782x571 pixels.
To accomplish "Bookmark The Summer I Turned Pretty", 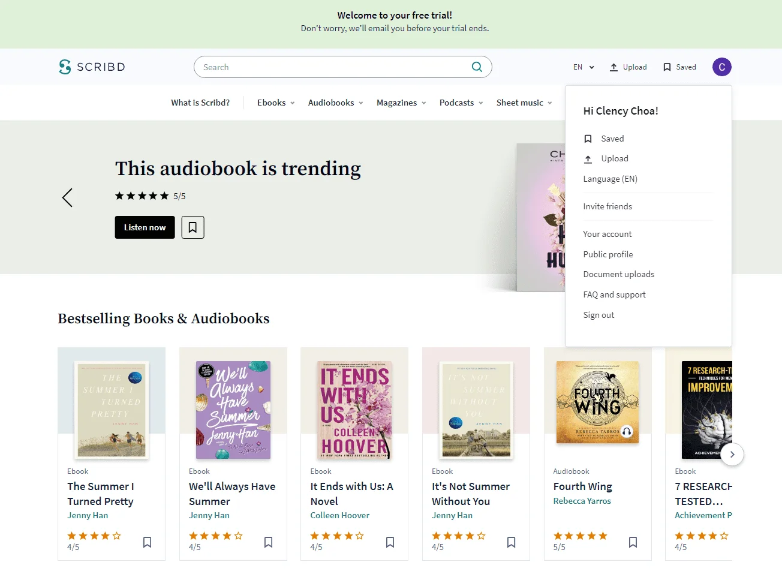I will pyautogui.click(x=147, y=542).
